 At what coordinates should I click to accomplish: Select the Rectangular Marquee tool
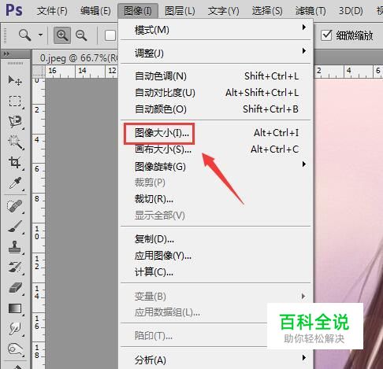pyautogui.click(x=15, y=101)
